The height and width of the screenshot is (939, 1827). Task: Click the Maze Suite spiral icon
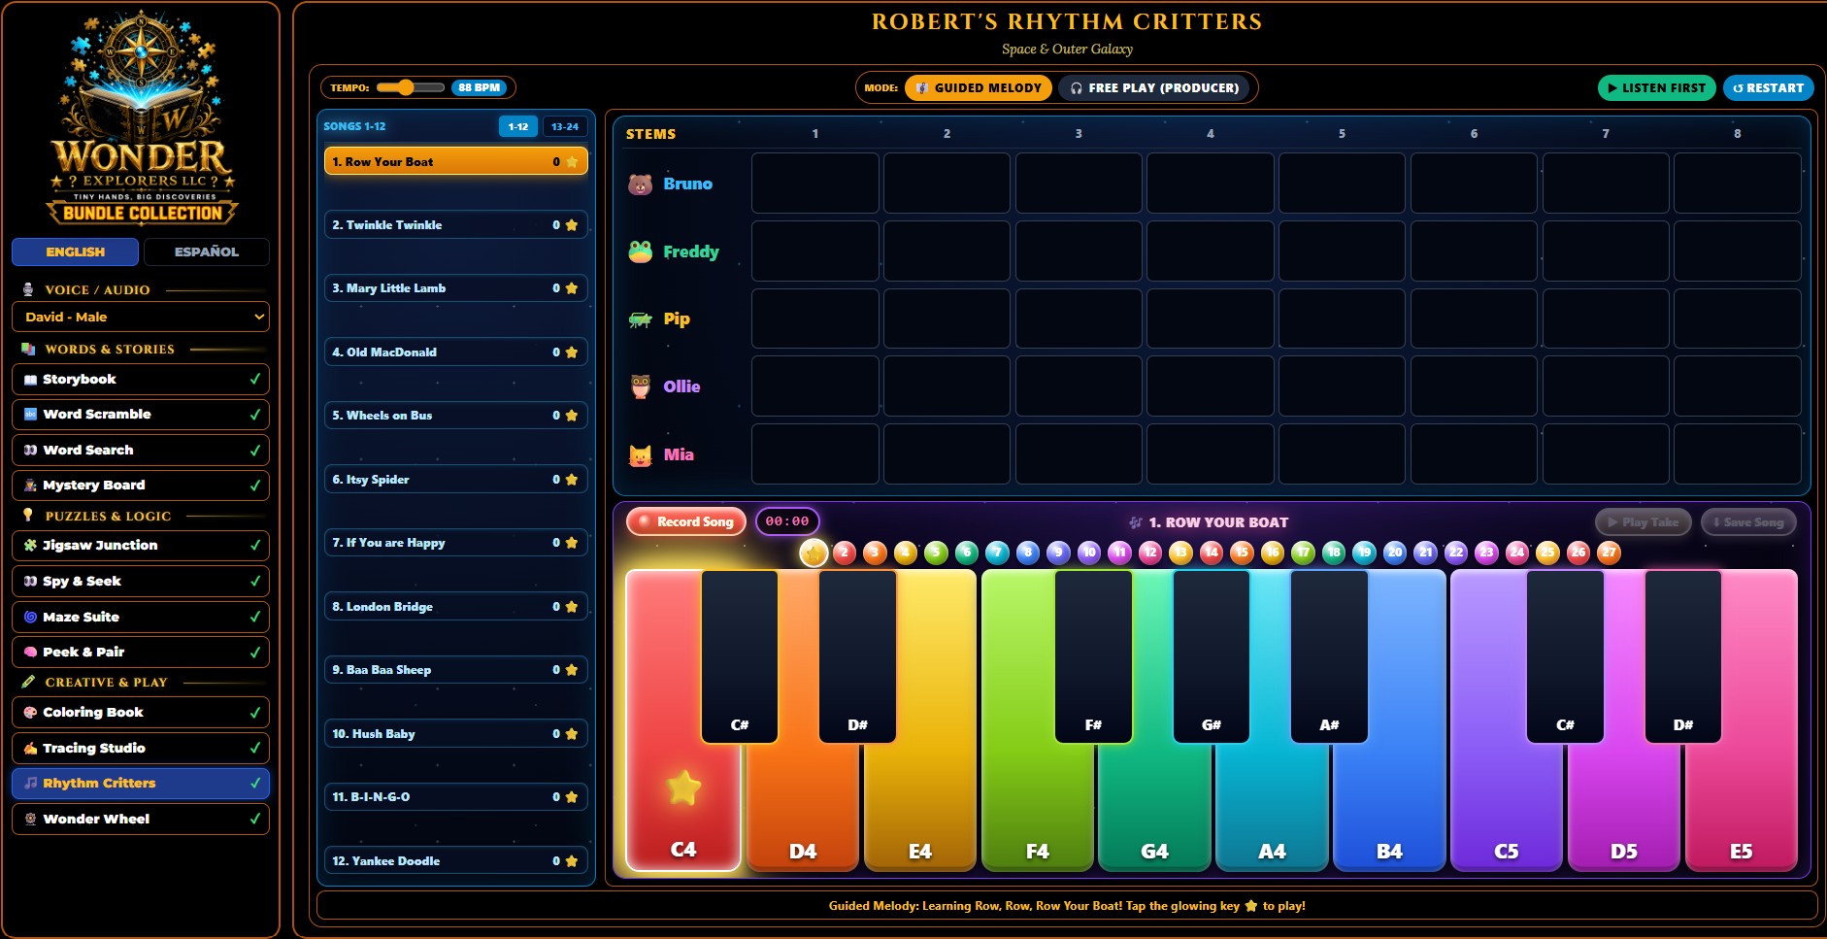click(30, 617)
